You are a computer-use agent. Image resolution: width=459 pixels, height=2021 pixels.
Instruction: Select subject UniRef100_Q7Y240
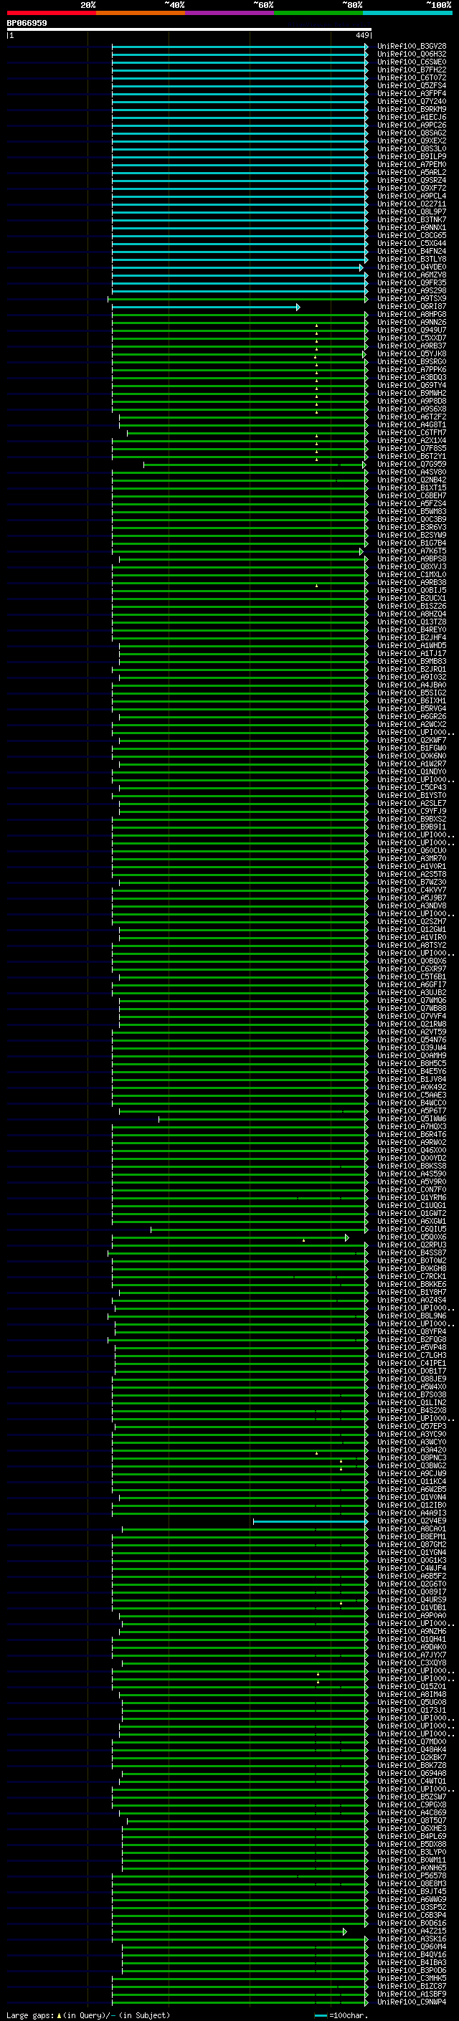point(411,101)
